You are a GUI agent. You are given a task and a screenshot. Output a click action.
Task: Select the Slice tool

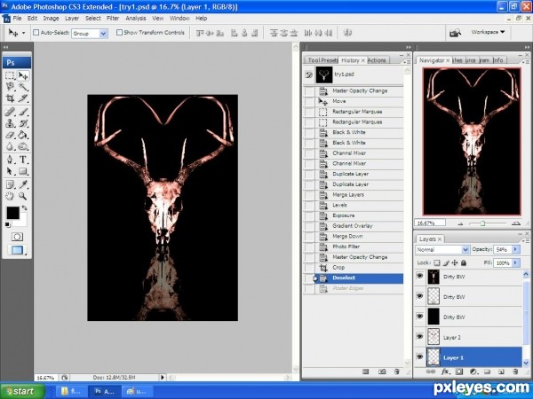(x=23, y=98)
